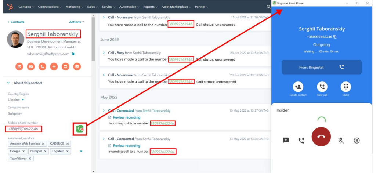
Task: Open Review recording for 13:36 call
Action: click(x=127, y=146)
